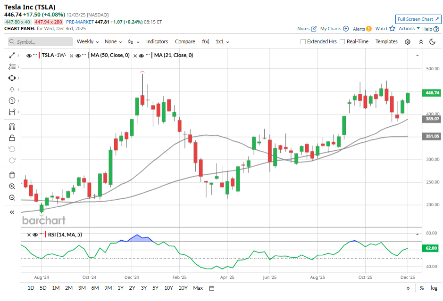Open the Actions dropdown menu
Viewport: 443px width, 301px height.
pyautogui.click(x=409, y=28)
